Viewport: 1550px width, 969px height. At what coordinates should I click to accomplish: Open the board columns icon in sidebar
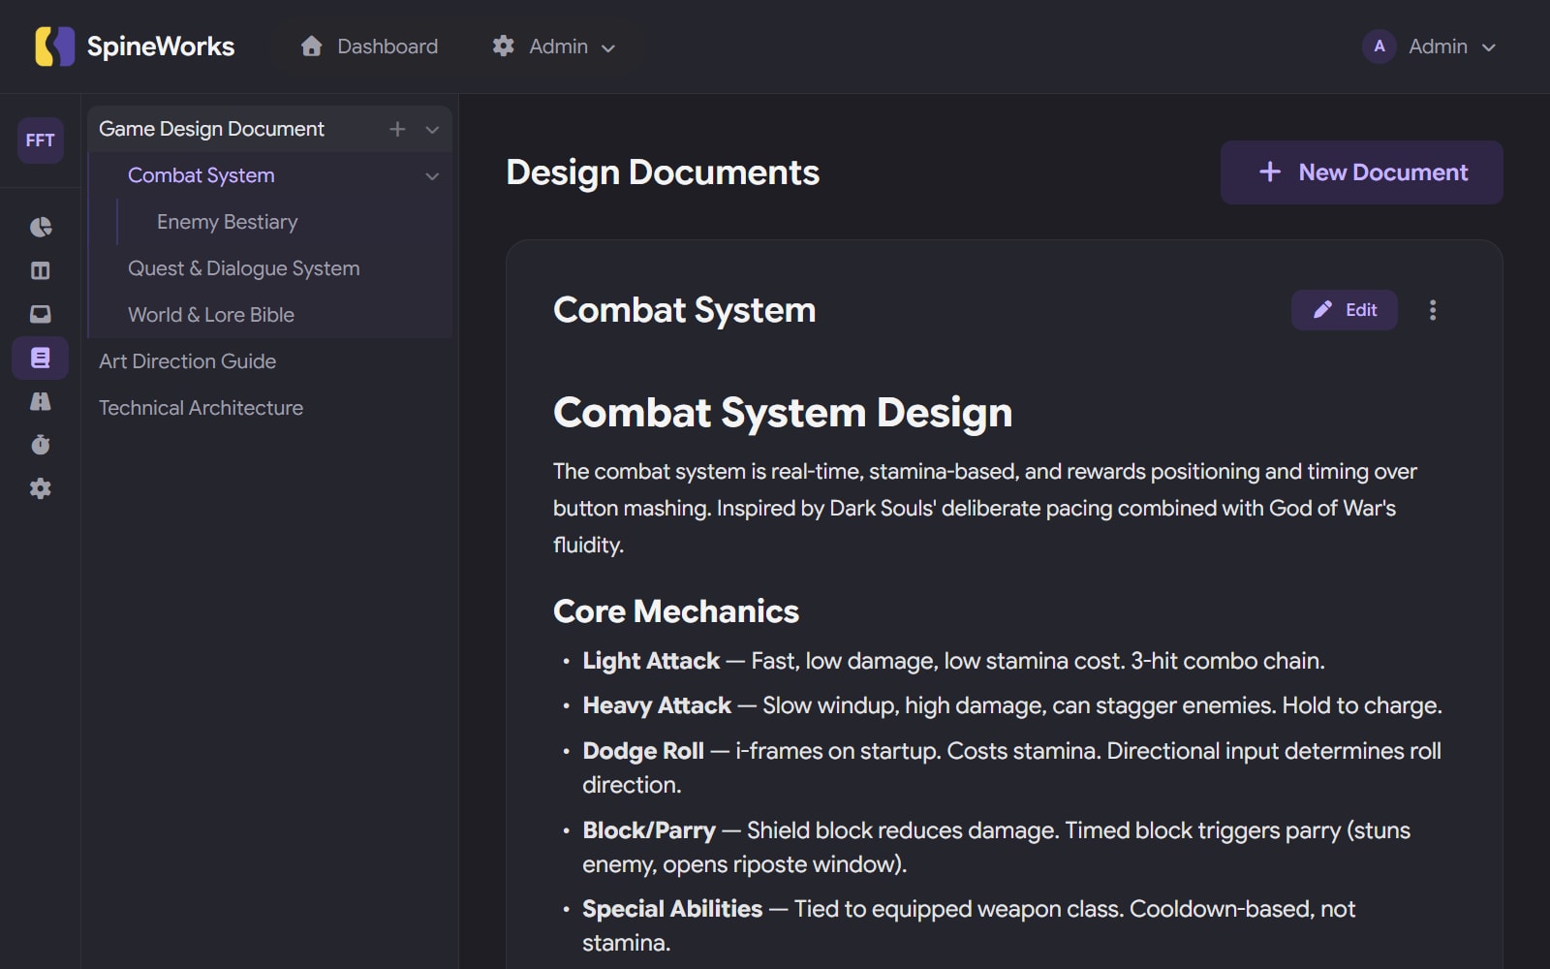tap(40, 270)
